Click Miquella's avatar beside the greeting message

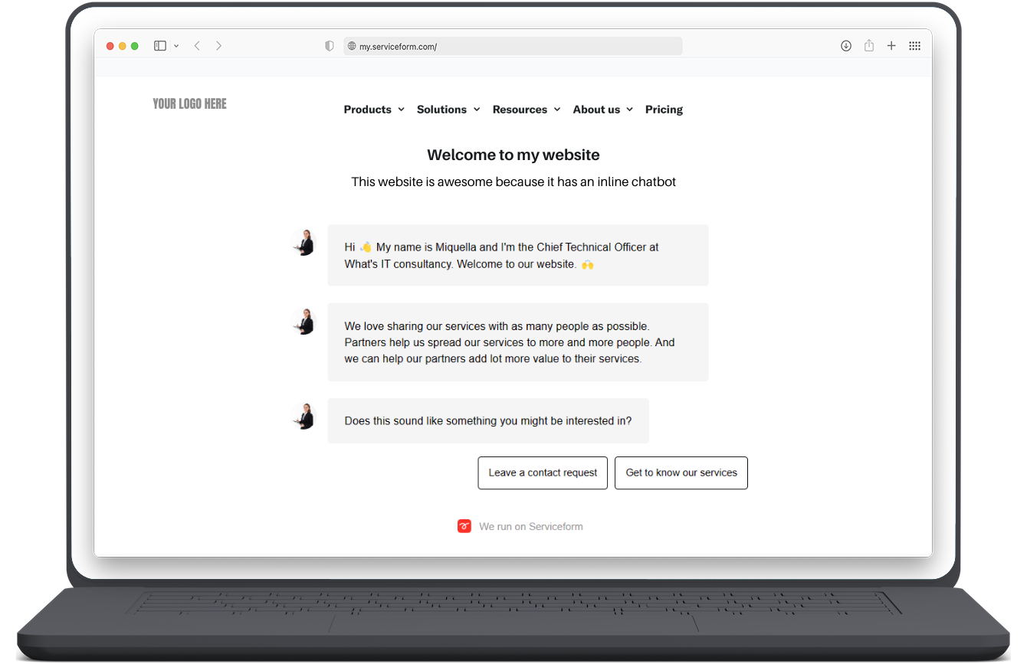(x=305, y=243)
